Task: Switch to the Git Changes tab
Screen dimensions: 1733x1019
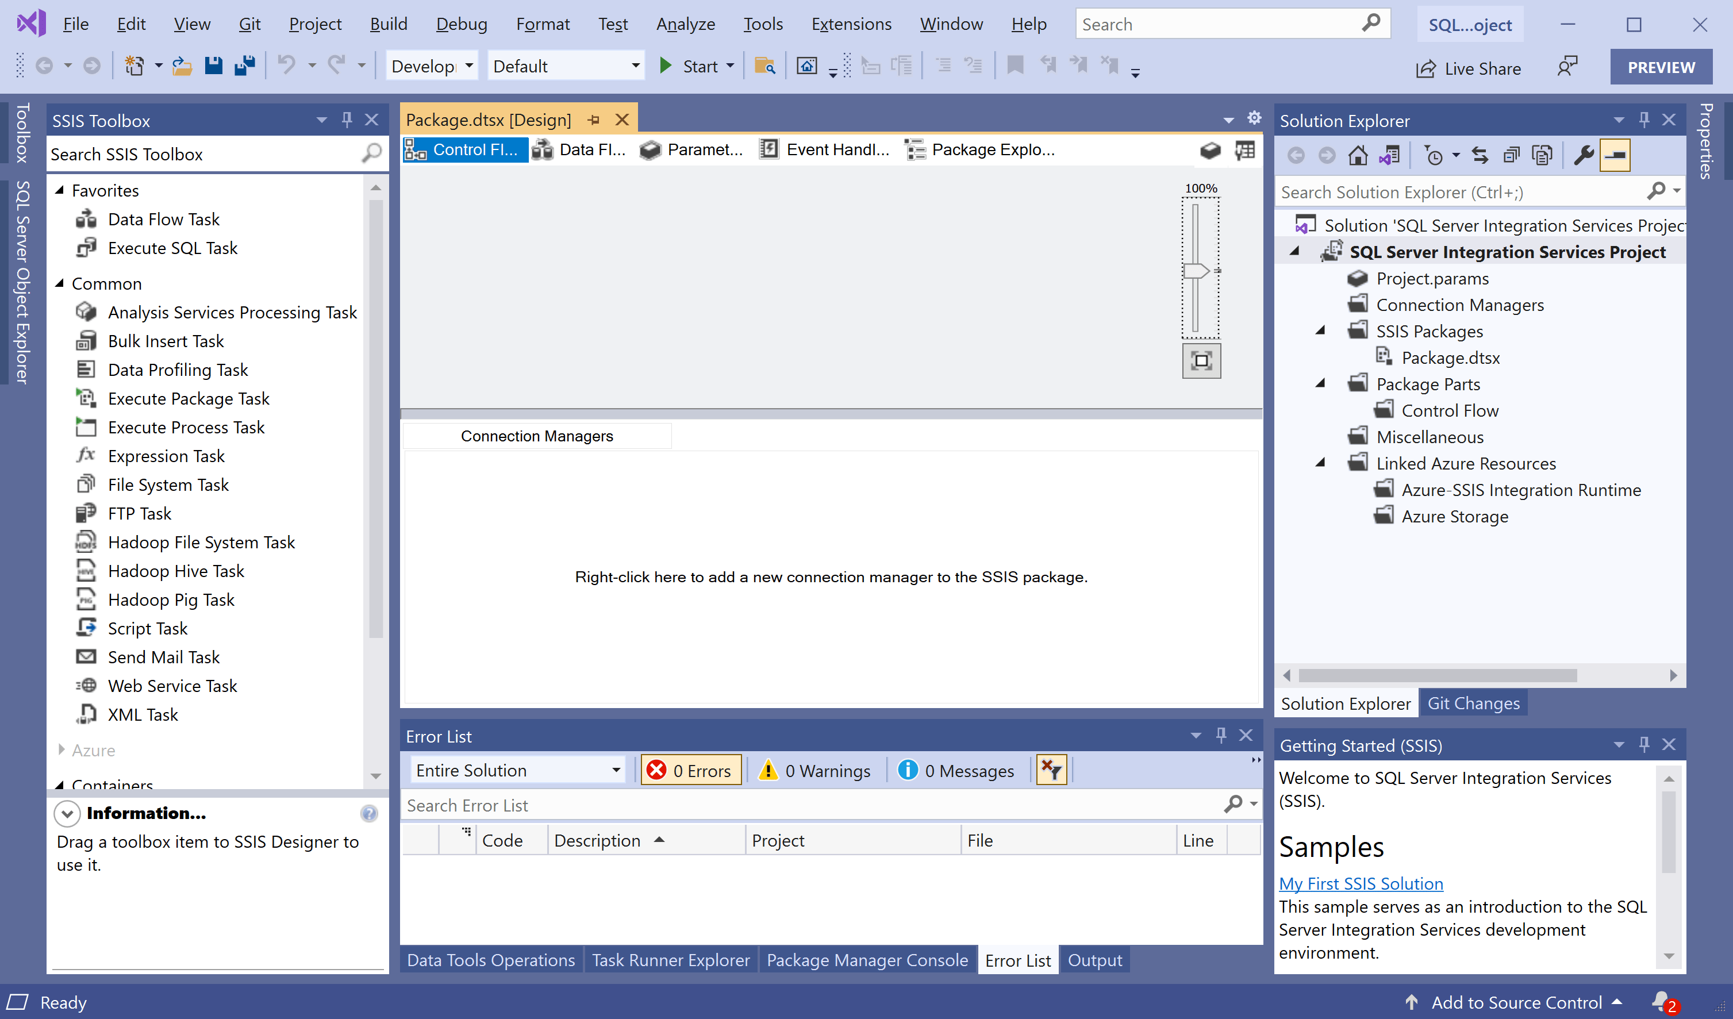Action: (x=1473, y=703)
